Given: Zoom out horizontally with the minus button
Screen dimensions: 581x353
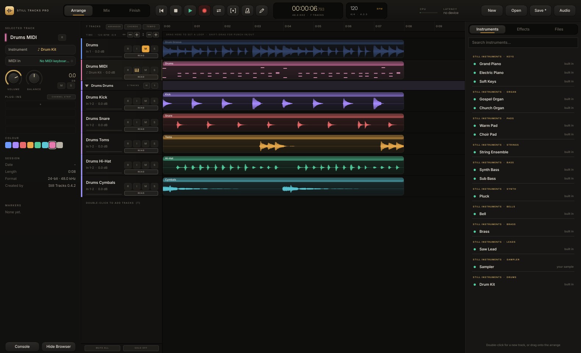Looking at the screenshot, I should [130, 35].
